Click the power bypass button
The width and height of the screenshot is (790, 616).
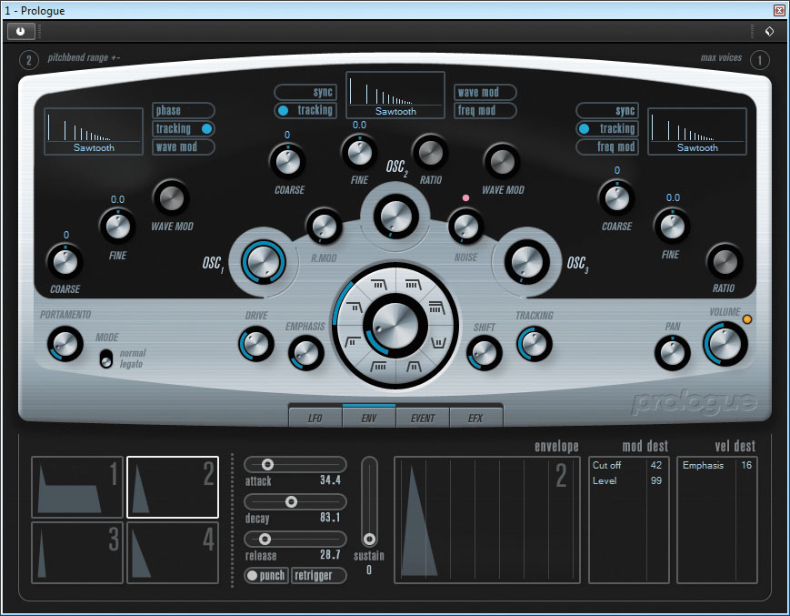[x=21, y=31]
